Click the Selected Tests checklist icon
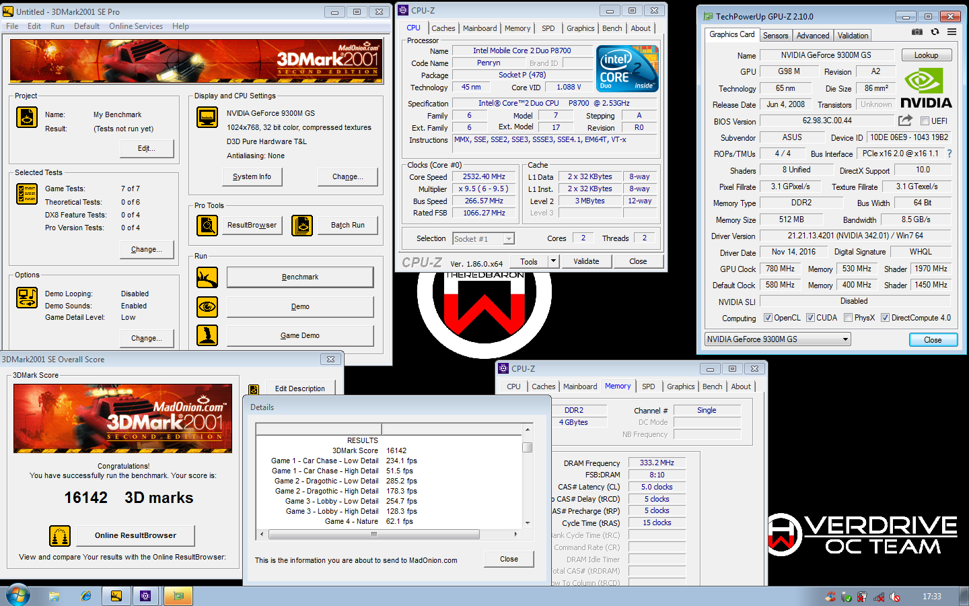The image size is (969, 606). pyautogui.click(x=27, y=194)
